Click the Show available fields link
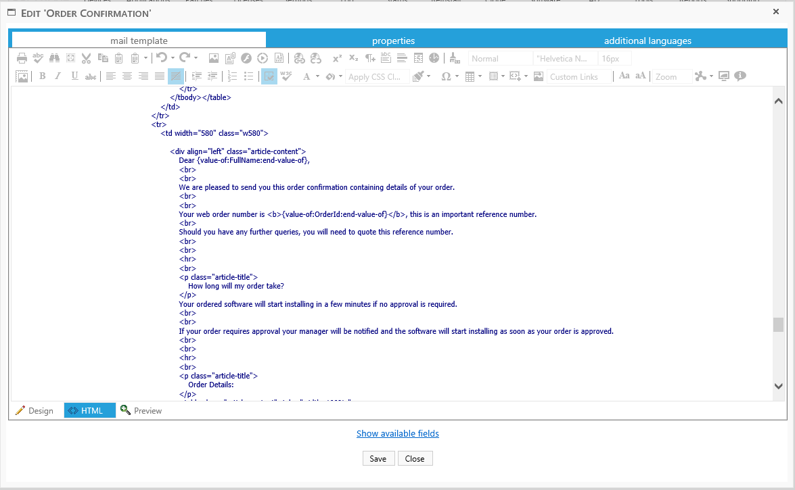The image size is (795, 490). (x=397, y=433)
